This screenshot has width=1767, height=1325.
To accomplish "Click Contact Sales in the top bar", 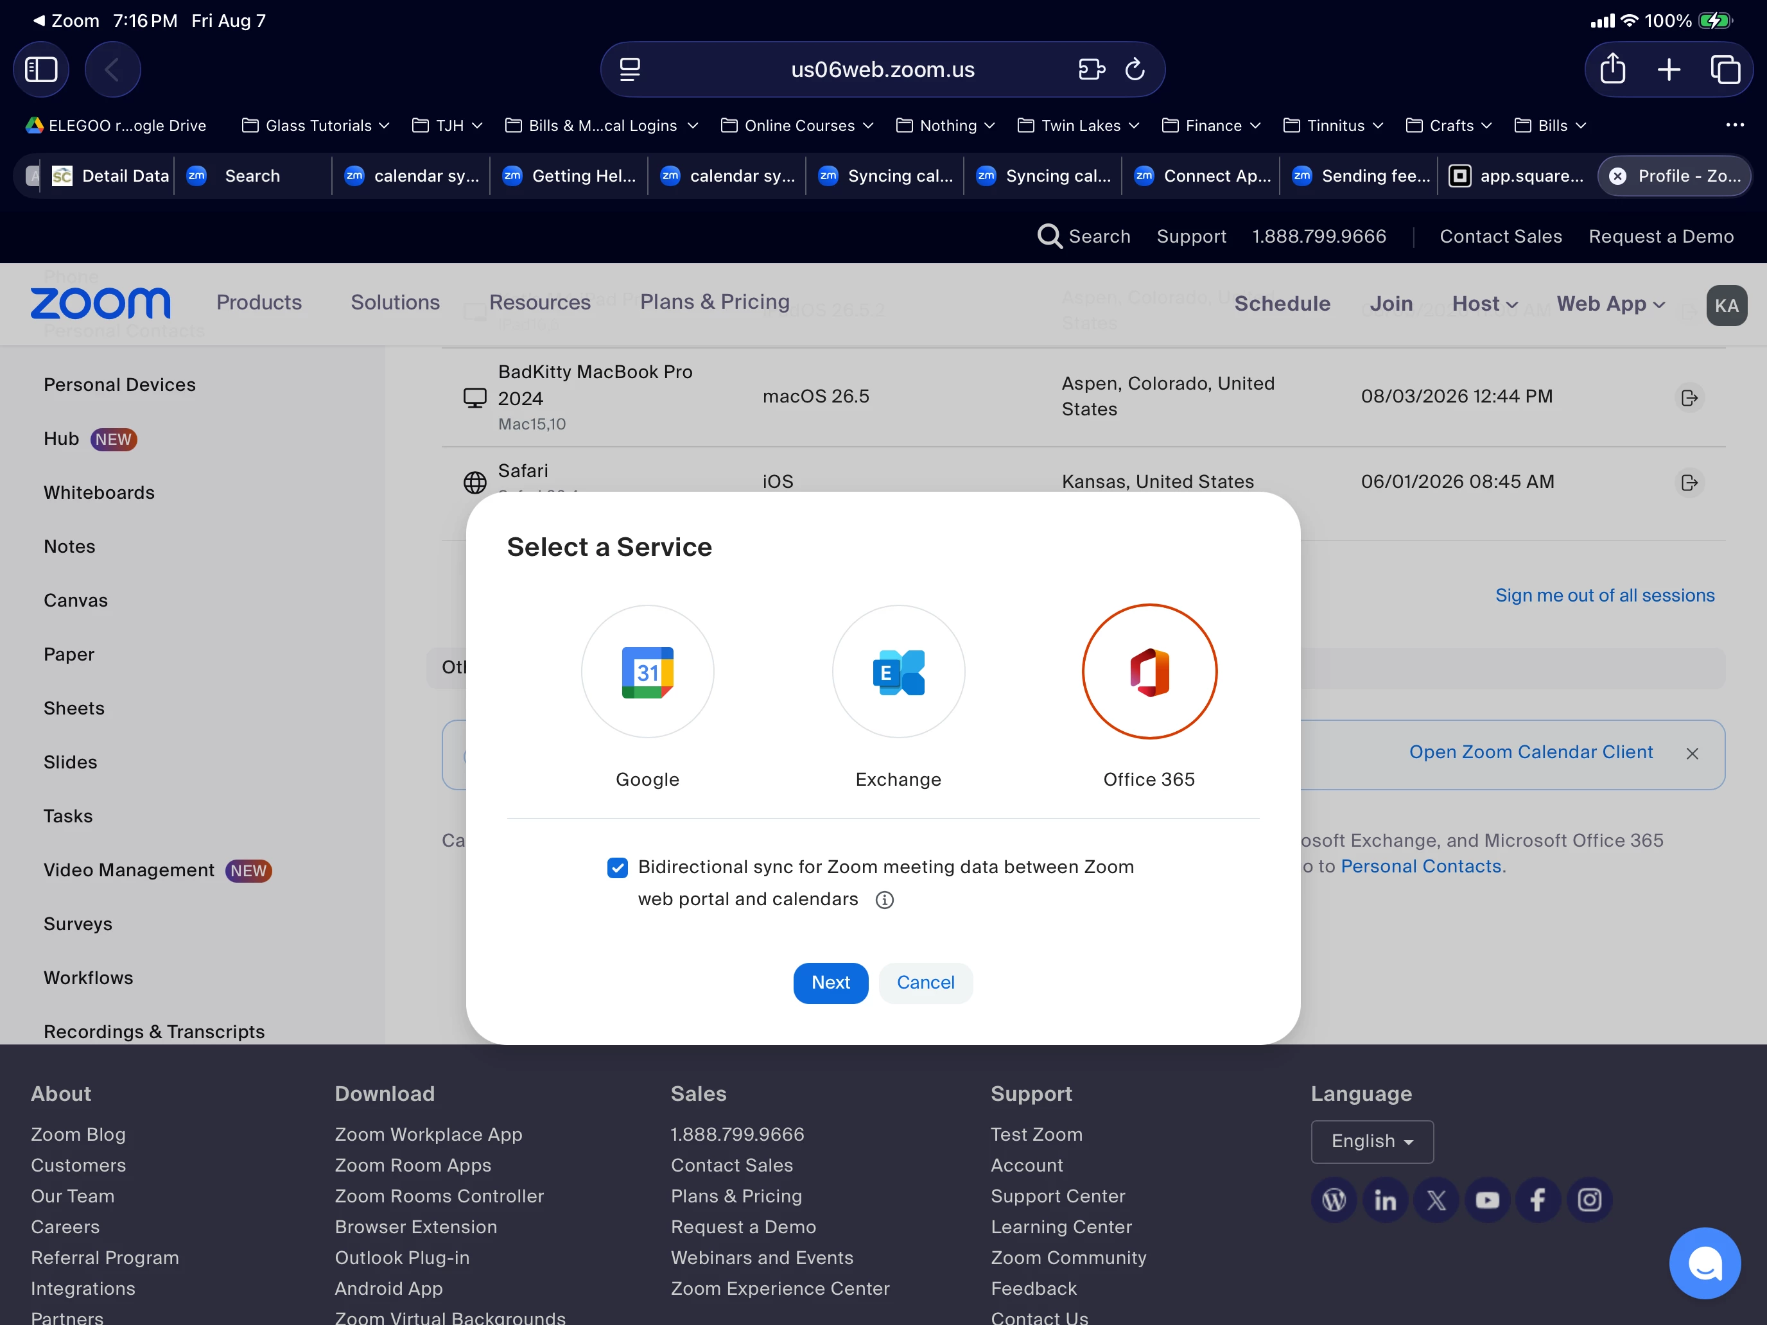I will [1500, 236].
